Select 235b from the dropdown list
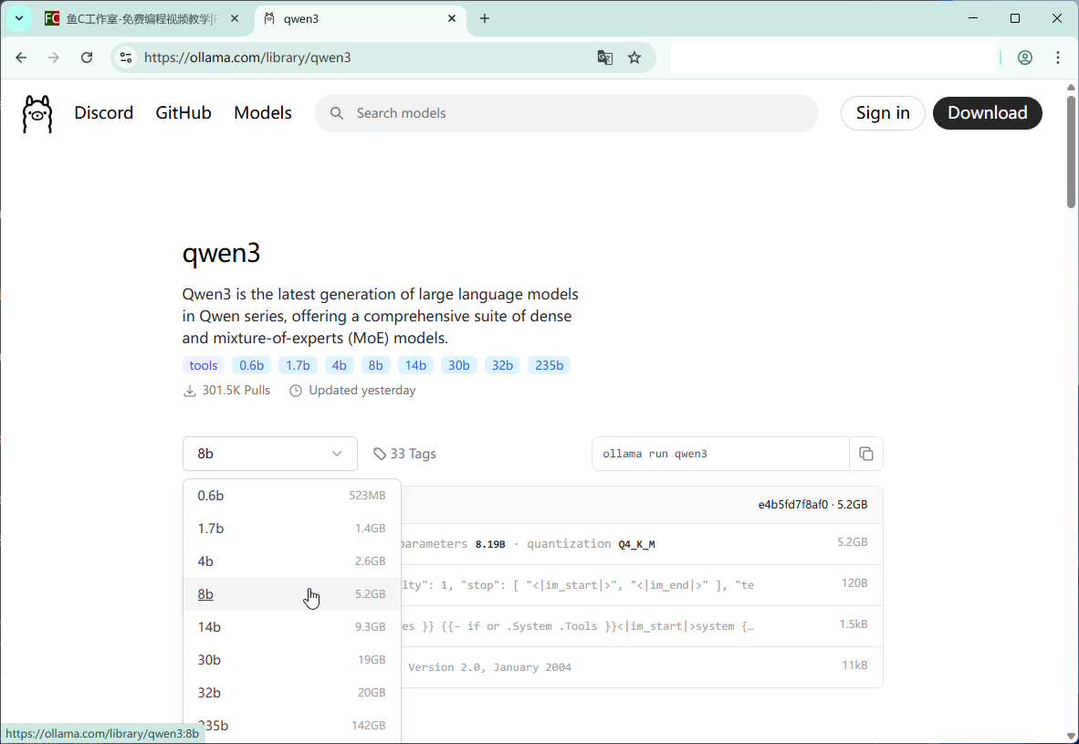Image resolution: width=1079 pixels, height=744 pixels. [292, 726]
